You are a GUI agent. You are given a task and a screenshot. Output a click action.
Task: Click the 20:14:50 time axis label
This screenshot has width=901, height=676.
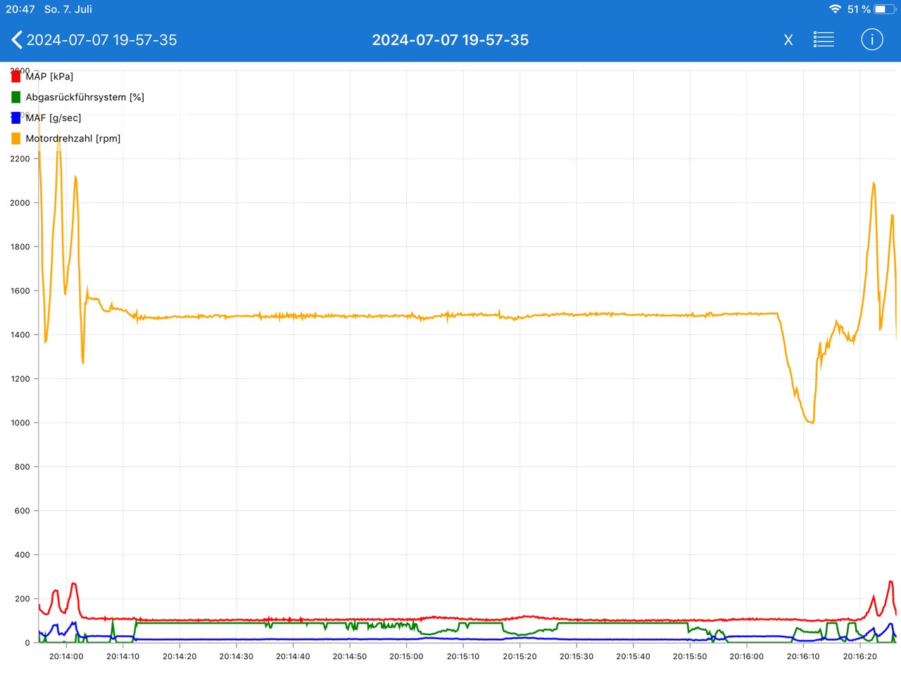pyautogui.click(x=350, y=656)
